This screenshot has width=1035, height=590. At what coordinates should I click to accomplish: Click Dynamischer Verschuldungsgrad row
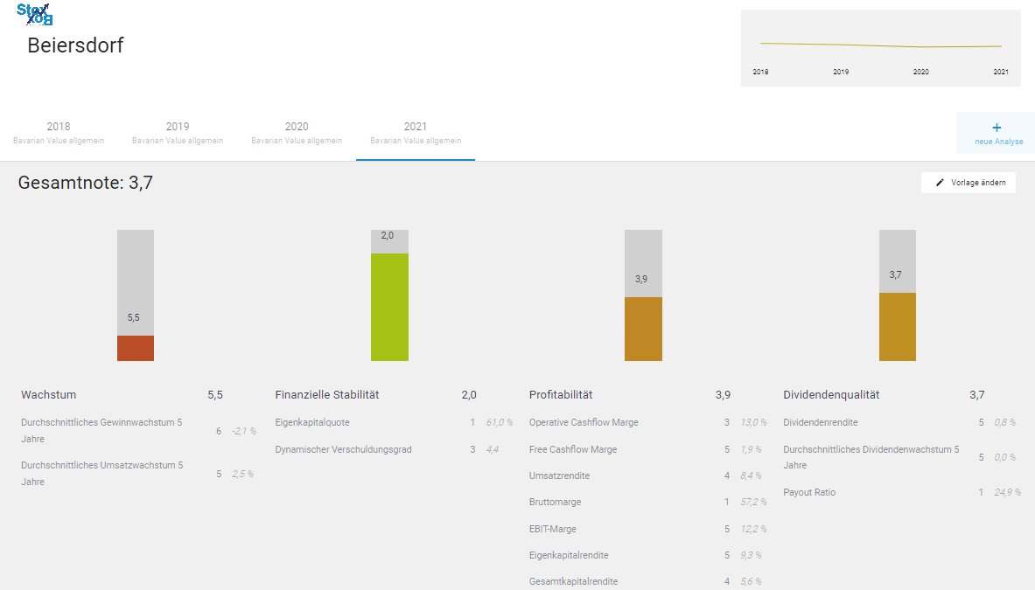(394, 449)
